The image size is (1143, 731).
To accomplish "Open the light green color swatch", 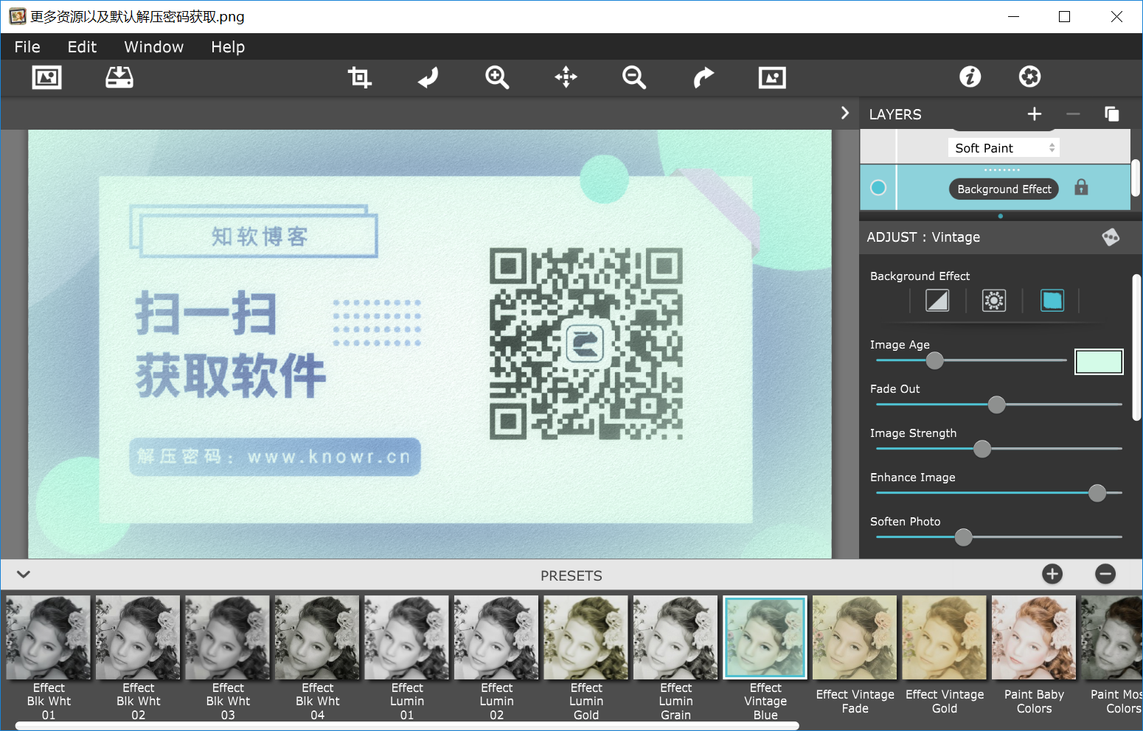I will [x=1099, y=362].
